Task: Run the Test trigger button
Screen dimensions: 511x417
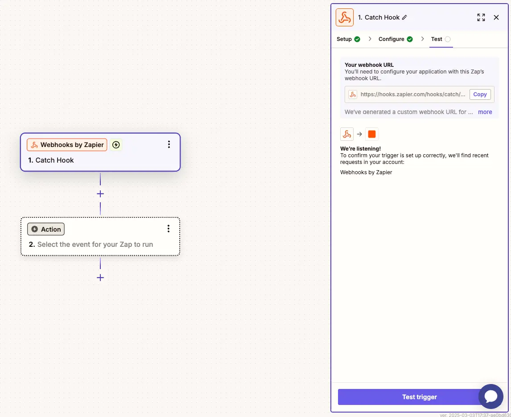Action: coord(419,397)
